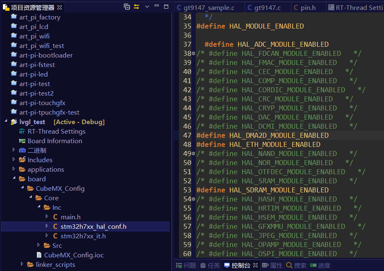Click art-pi-test project icon

[x=14, y=84]
